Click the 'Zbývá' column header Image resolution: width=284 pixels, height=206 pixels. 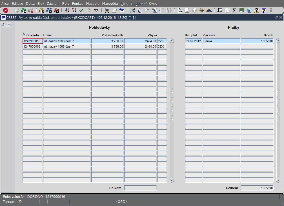click(152, 35)
